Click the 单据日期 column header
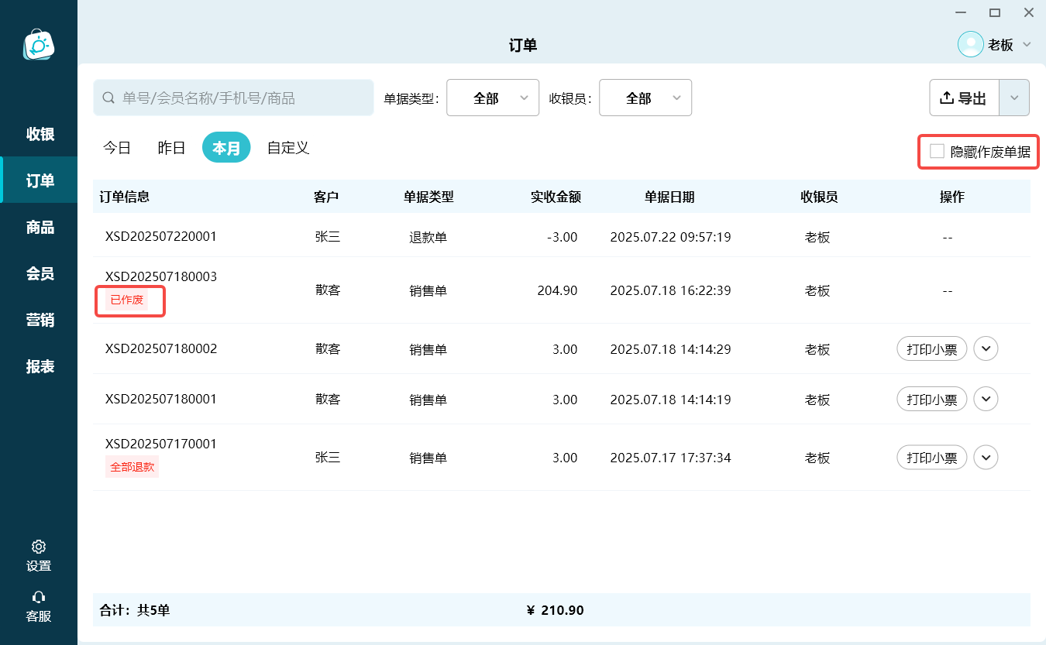Screen dimensions: 1046x645 [x=669, y=197]
